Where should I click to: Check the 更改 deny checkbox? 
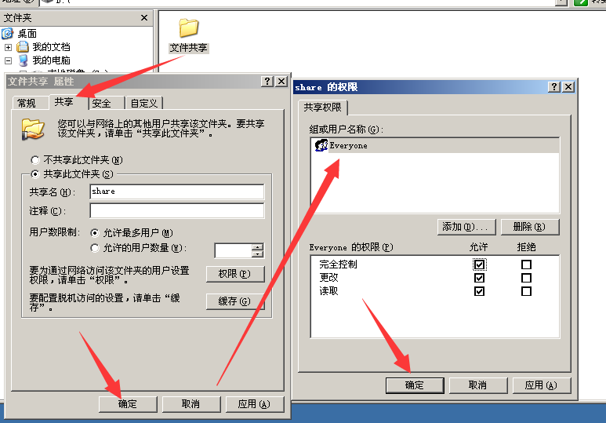(x=526, y=278)
